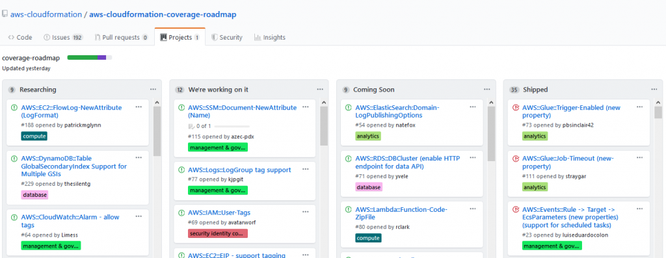Screen dimensions: 666x258
Task: Click the coverage-roadmap progress bar
Action: (x=90, y=58)
